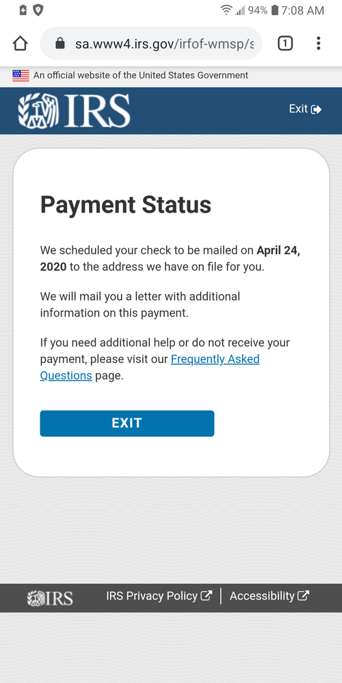Tap the shield notification icon
Viewport: 342px width, 683px height.
click(38, 10)
